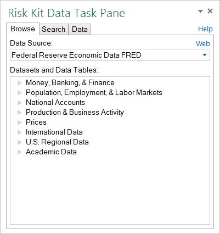Open the Help link
The width and height of the screenshot is (220, 234).
pos(205,29)
